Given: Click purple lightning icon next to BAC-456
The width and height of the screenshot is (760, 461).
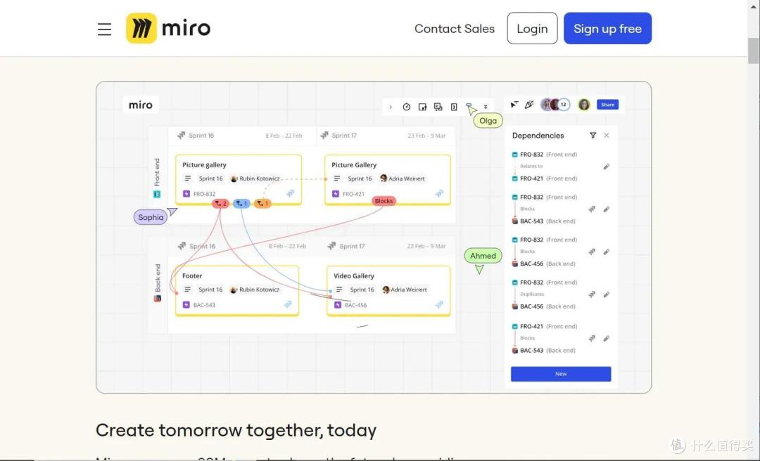Looking at the screenshot, I should tap(338, 305).
